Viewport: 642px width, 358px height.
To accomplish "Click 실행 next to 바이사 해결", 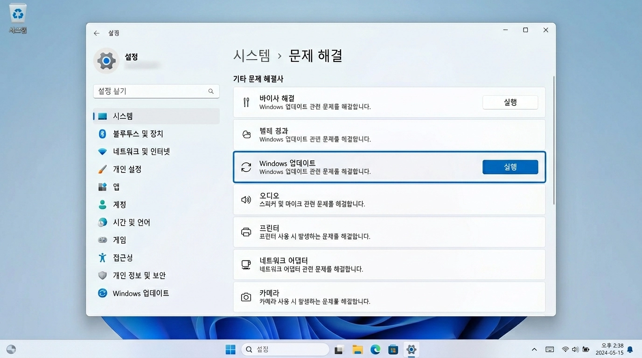I will tap(510, 102).
